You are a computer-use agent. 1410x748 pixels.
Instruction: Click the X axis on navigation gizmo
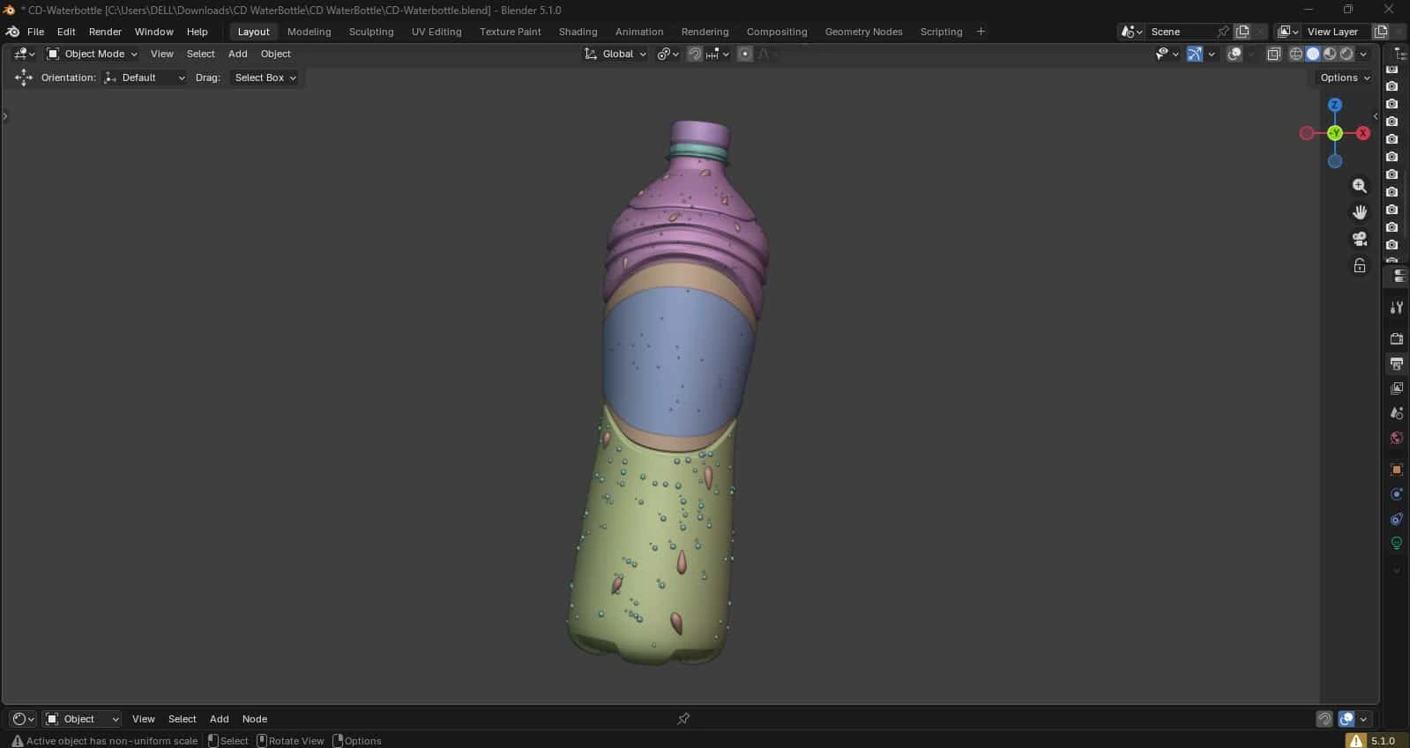click(1363, 133)
